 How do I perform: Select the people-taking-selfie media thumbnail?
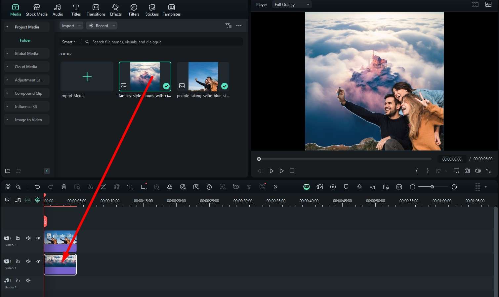click(203, 76)
